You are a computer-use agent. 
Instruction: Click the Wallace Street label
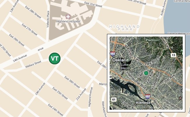[33, 64]
